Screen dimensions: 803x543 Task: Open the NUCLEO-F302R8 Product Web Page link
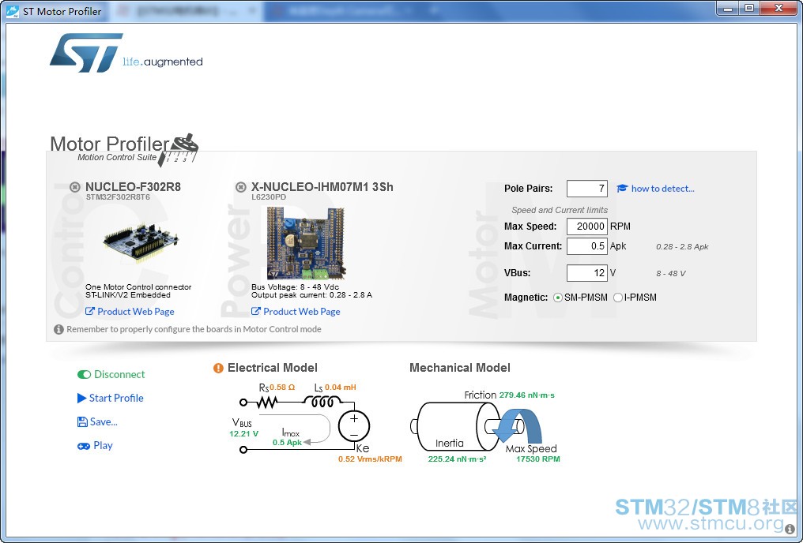pyautogui.click(x=136, y=312)
